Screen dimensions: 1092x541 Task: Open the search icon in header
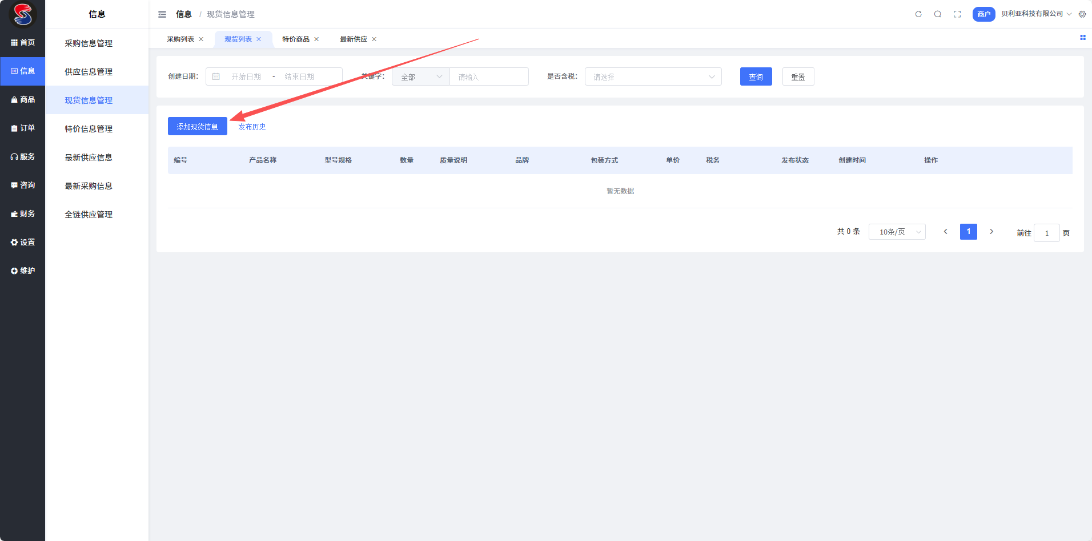(938, 14)
